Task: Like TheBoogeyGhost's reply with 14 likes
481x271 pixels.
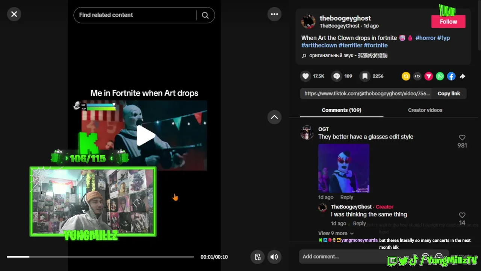Action: (x=462, y=215)
